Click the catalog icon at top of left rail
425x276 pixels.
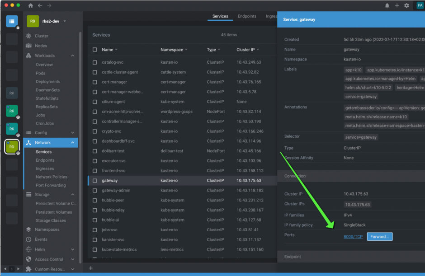(x=12, y=21)
